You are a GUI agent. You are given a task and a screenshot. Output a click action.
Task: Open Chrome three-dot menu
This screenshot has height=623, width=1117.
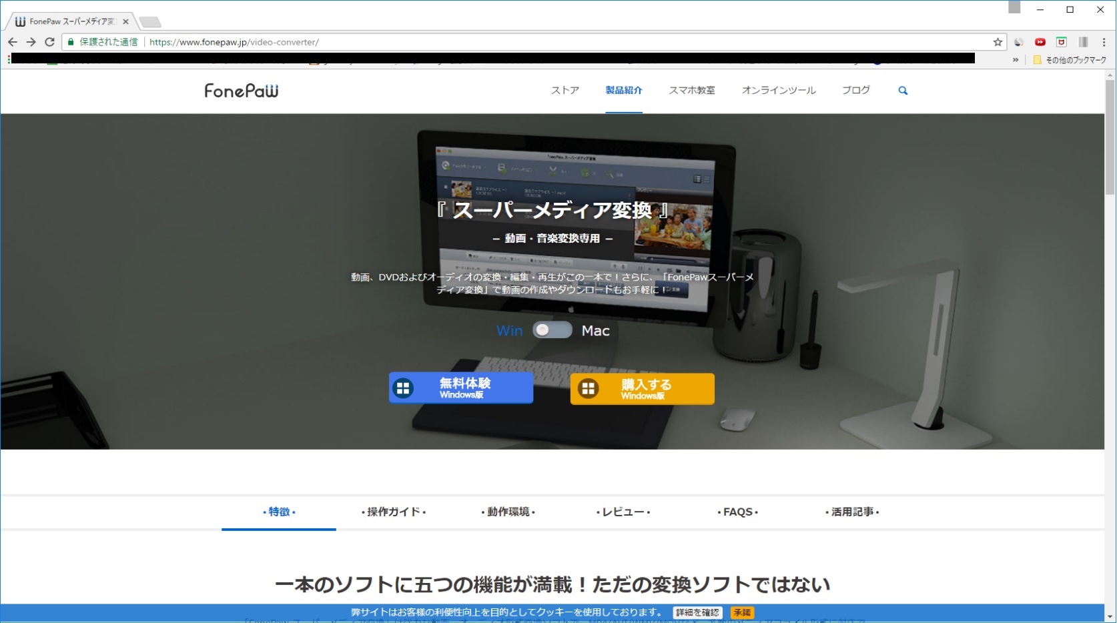coord(1104,42)
